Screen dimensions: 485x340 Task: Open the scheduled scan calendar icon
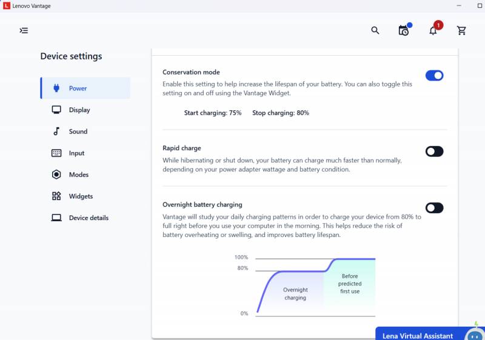pos(404,30)
